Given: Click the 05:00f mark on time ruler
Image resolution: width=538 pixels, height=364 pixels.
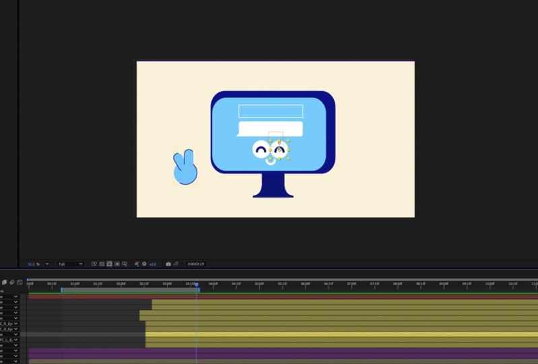Looking at the screenshot, I should 259,284.
